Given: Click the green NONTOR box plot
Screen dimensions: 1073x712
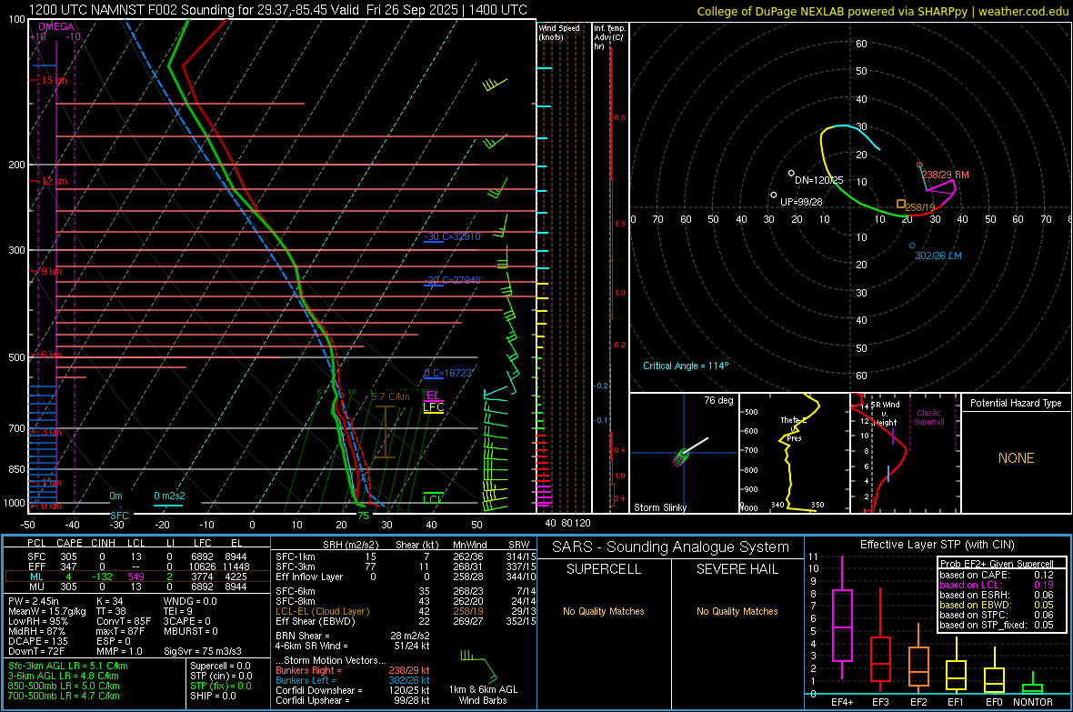Looking at the screenshot, I should (1032, 683).
